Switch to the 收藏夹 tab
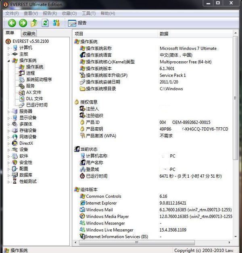This screenshot has height=253, width=242. [29, 33]
